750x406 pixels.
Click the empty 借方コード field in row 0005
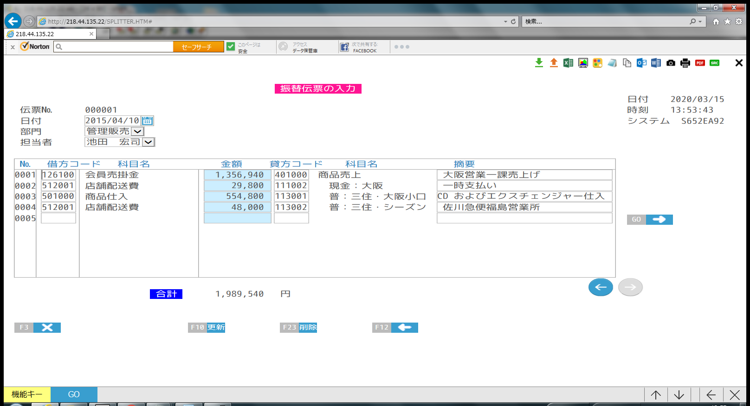point(58,218)
